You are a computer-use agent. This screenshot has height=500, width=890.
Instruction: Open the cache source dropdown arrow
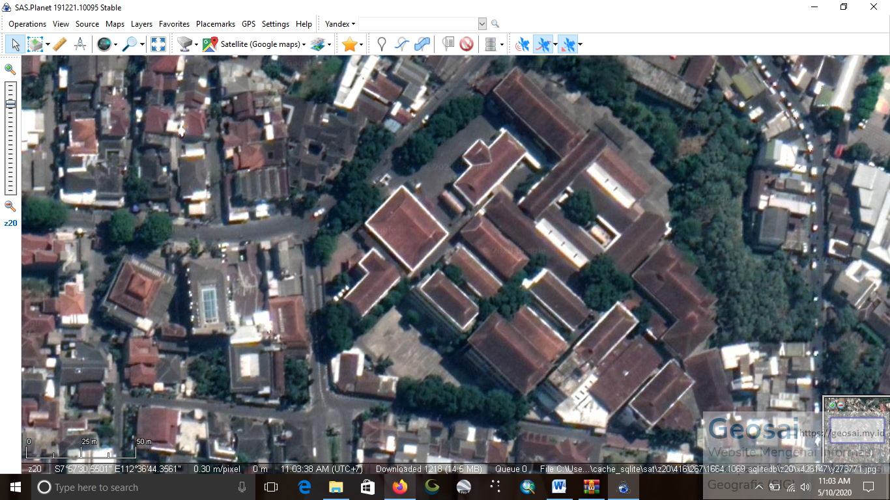tap(196, 44)
